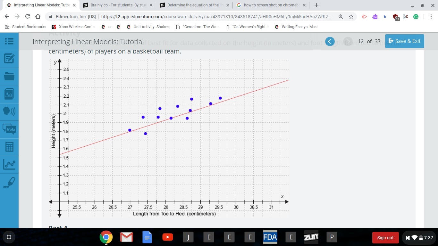This screenshot has width=438, height=246.
Task: Open the green Grammarly extension
Action: pos(416,16)
